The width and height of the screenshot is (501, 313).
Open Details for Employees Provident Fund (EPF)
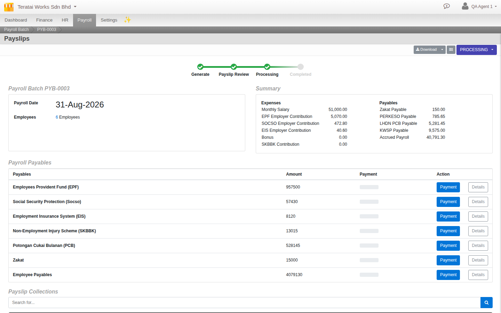coord(478,187)
